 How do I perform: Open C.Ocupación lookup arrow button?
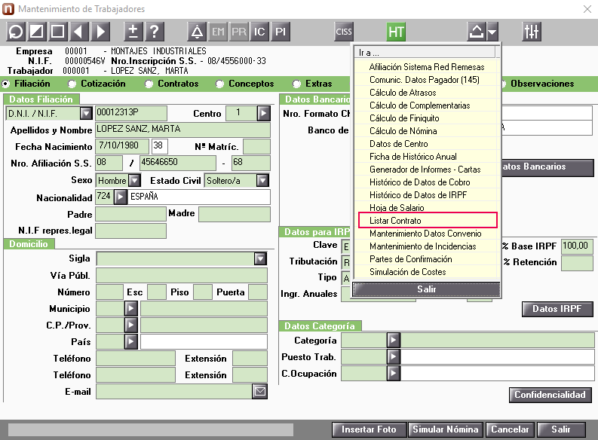tap(394, 373)
